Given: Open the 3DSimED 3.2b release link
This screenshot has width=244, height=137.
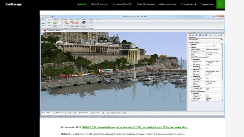Looking at the screenshot, I should click(135, 127).
